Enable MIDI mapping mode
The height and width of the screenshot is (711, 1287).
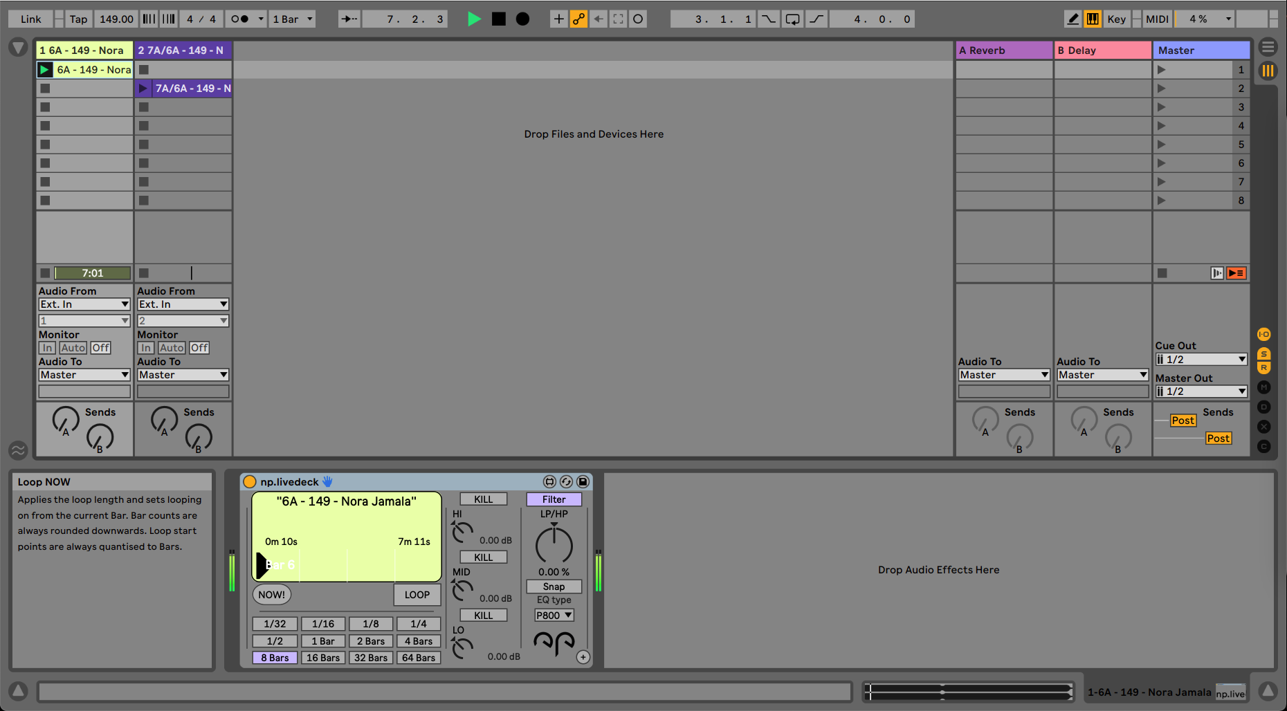point(1157,19)
